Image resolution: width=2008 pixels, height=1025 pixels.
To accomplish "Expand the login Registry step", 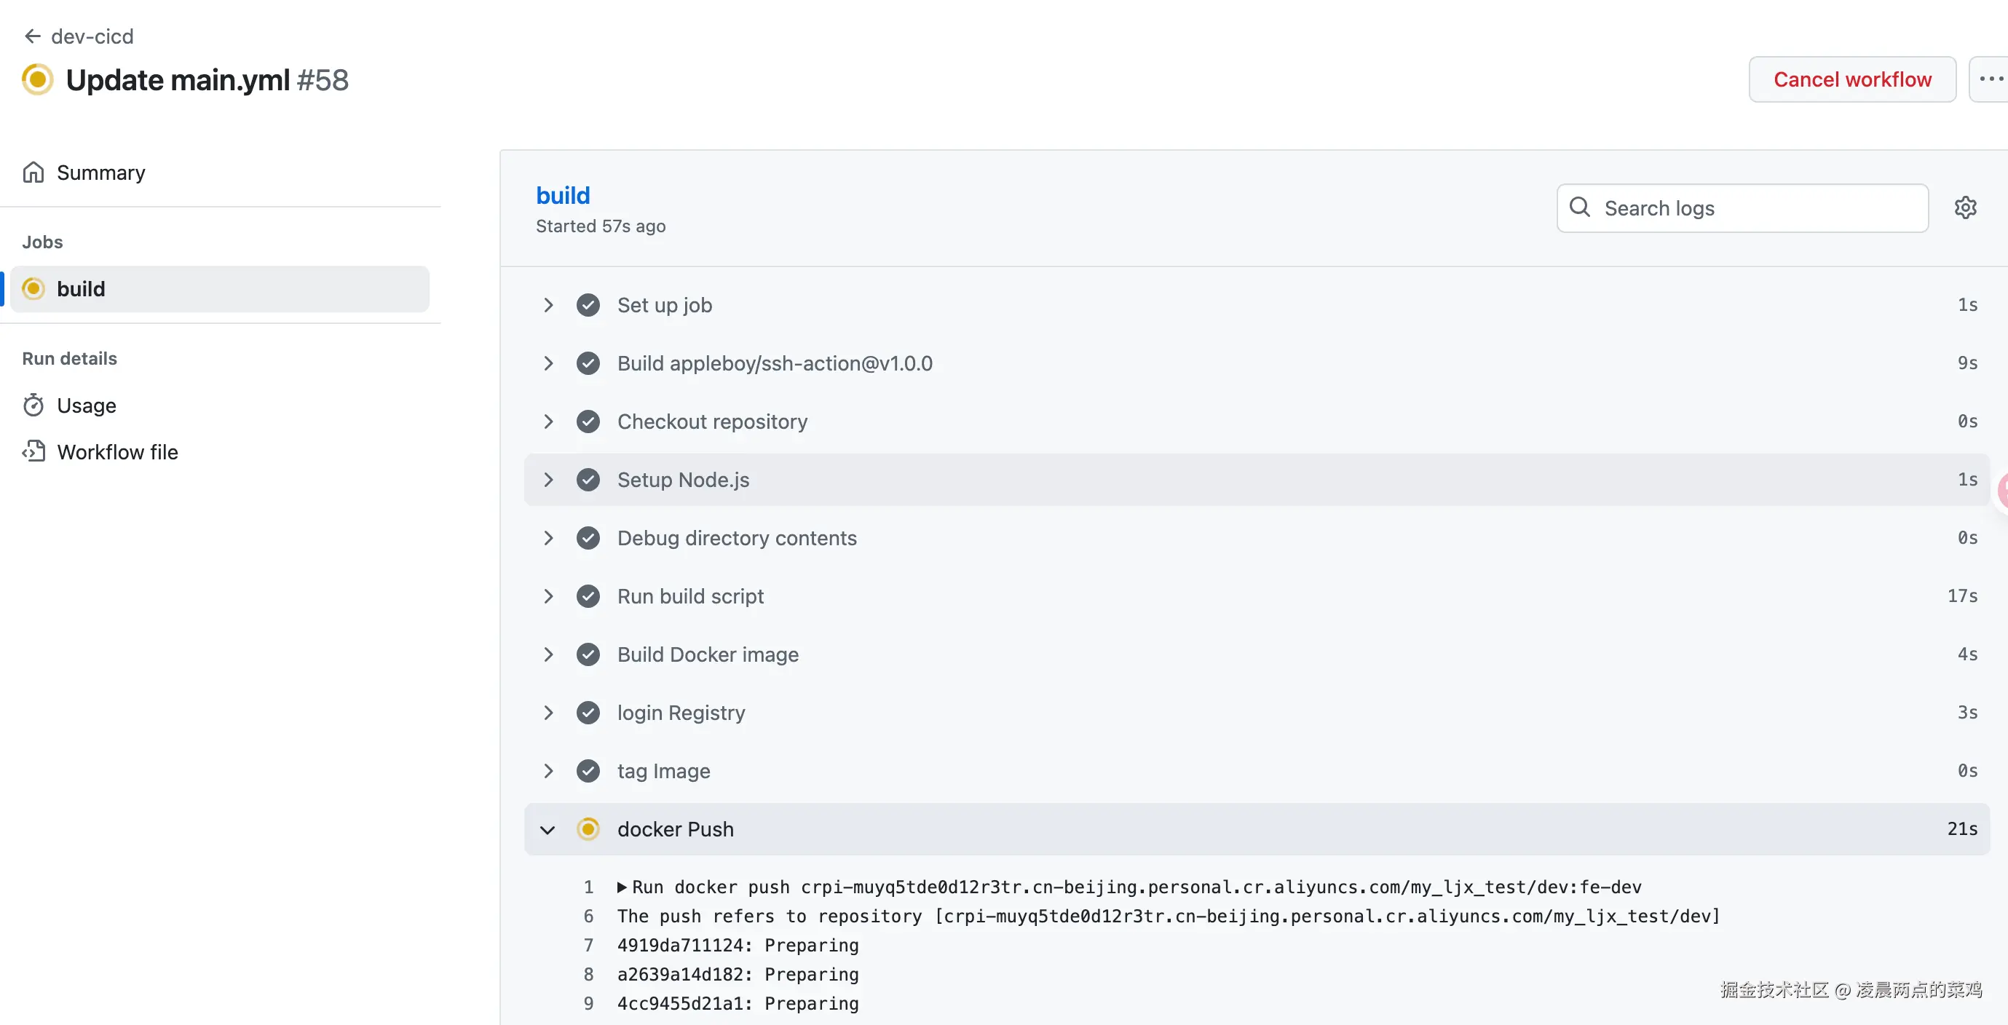I will (548, 713).
